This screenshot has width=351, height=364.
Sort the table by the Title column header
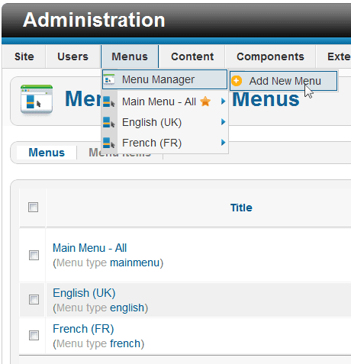coord(241,208)
